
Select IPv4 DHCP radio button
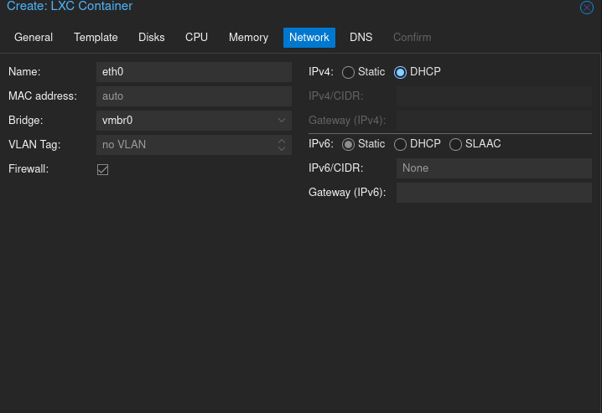coord(400,72)
